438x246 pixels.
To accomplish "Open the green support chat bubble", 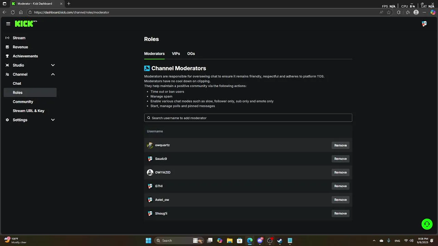I will [x=427, y=224].
